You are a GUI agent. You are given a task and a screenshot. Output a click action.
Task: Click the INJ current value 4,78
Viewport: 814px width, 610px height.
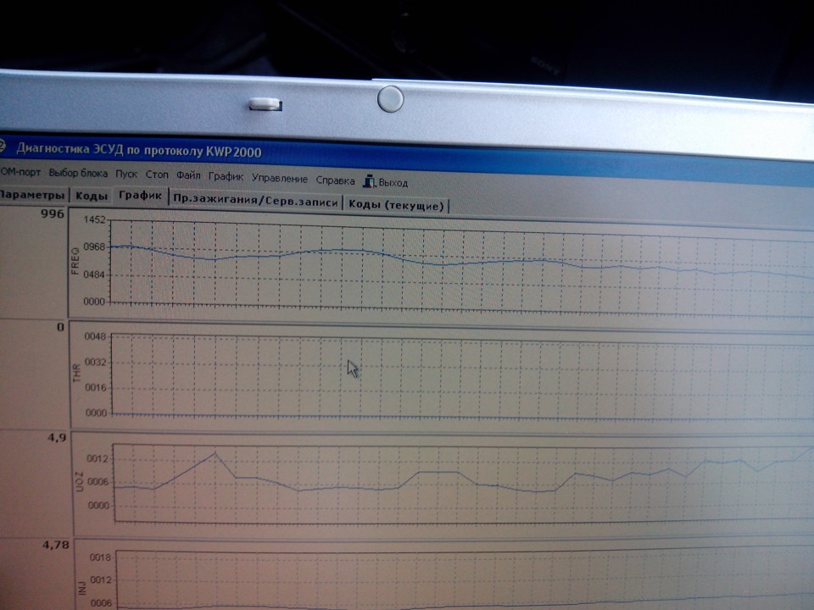point(56,545)
